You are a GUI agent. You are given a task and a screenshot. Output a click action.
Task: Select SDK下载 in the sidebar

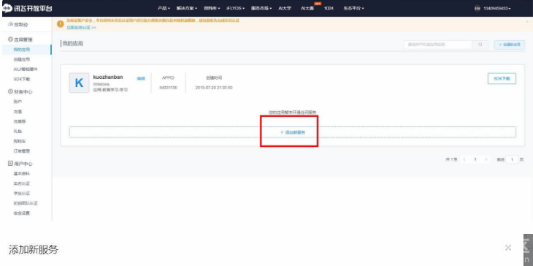[22, 79]
